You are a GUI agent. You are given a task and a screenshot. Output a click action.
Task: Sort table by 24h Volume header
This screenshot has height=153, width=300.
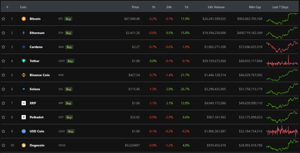(x=216, y=7)
